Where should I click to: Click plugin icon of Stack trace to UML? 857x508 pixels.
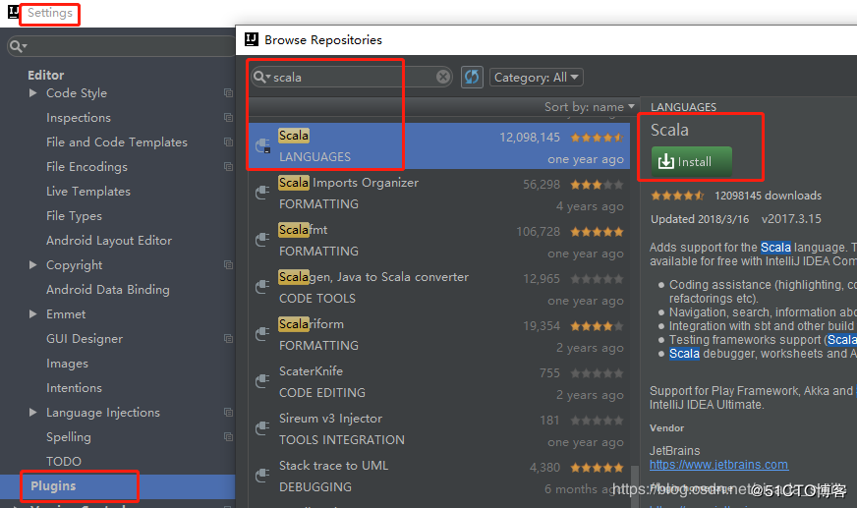click(262, 476)
